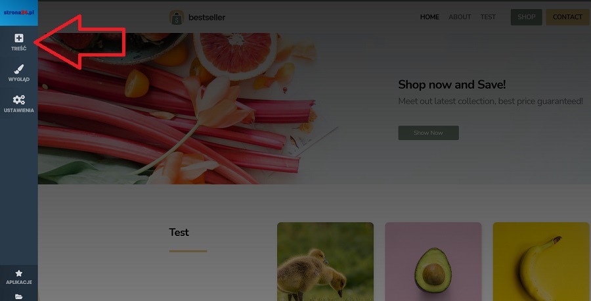Select the duckling product thumbnail
Screen dimensions: 591x301
(325, 262)
